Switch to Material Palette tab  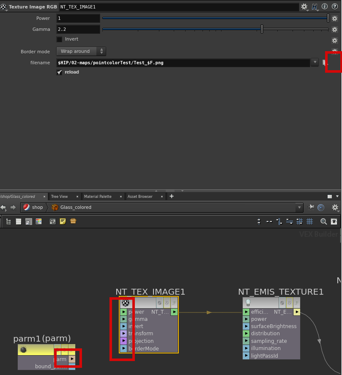click(98, 196)
